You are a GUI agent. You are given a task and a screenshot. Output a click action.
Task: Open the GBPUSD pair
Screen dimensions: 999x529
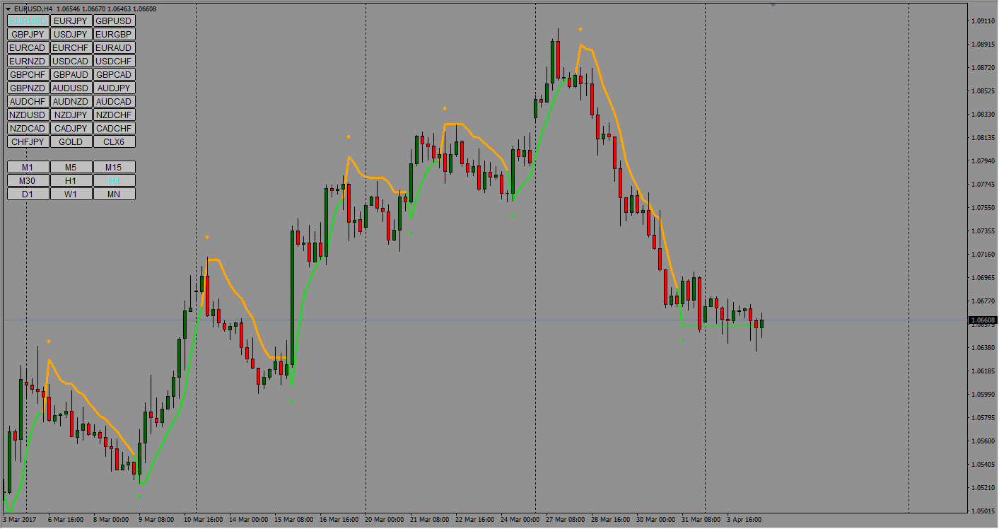pos(114,21)
